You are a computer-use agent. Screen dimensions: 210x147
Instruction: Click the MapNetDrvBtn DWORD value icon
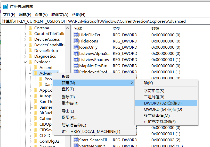click(x=76, y=66)
